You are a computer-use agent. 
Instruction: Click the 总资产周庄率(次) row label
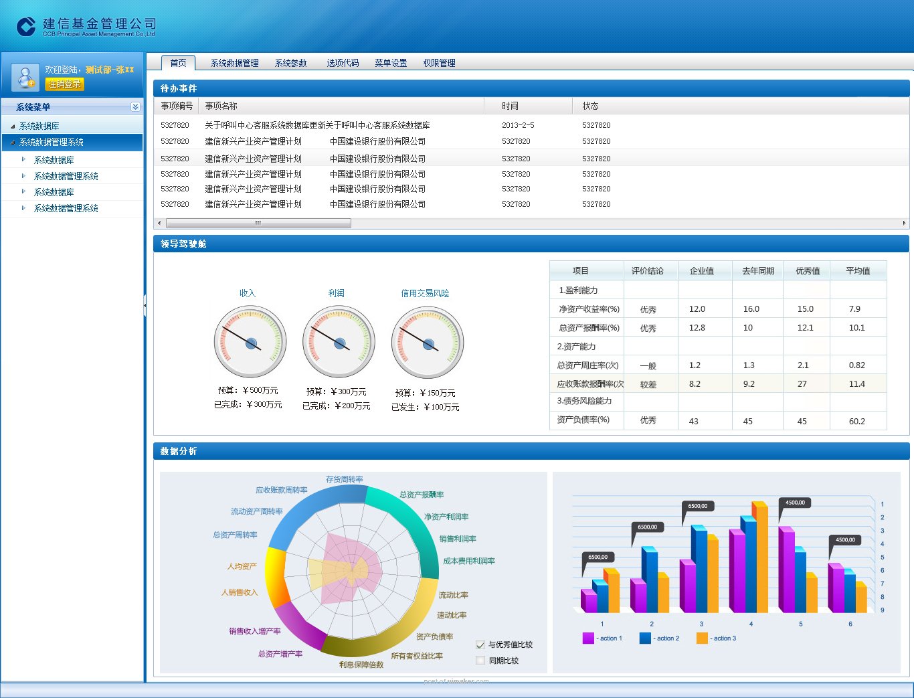(x=587, y=365)
